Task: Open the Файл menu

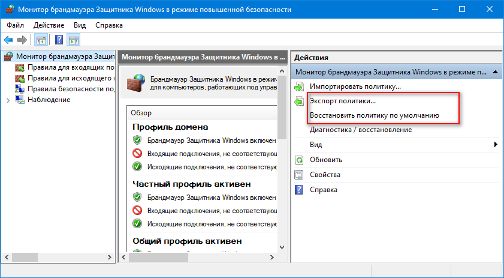Action: pos(15,25)
